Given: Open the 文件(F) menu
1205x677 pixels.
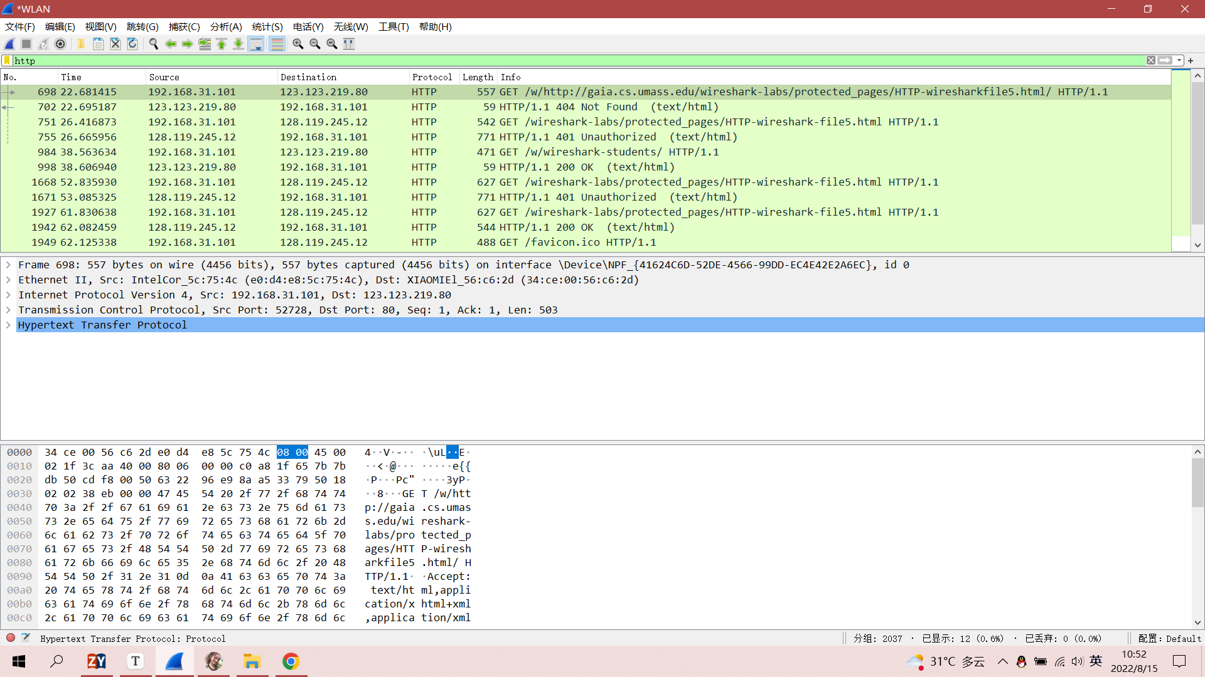Looking at the screenshot, I should point(20,27).
